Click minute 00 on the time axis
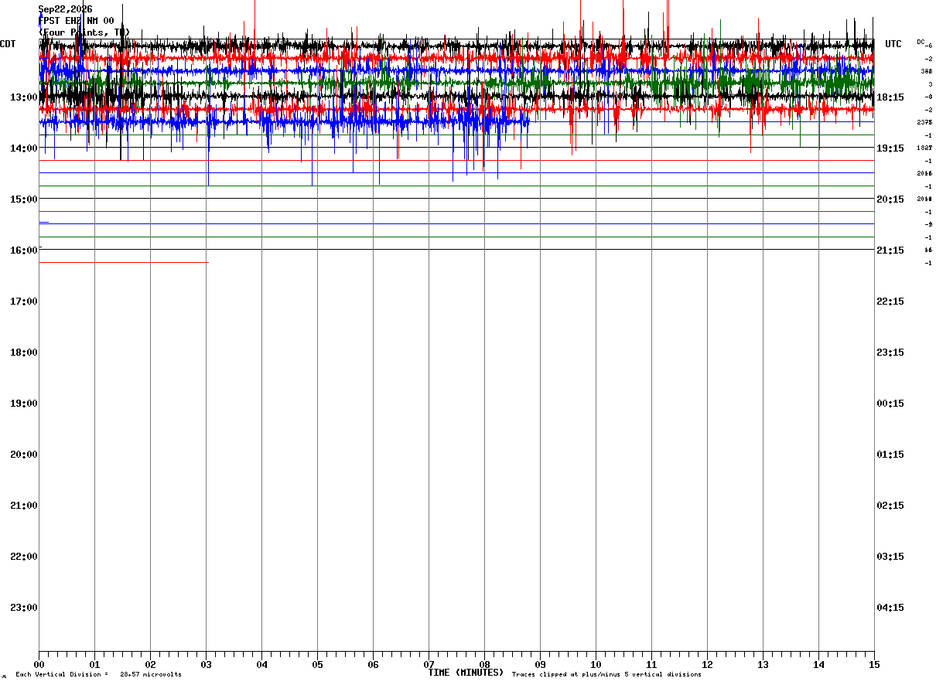This screenshot has width=936, height=685. click(x=39, y=664)
